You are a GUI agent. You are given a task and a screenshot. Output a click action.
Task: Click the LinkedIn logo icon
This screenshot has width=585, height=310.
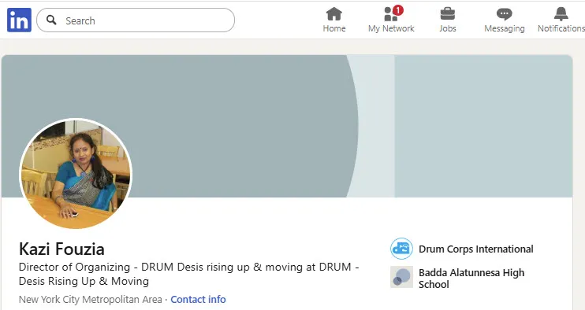tap(19, 20)
